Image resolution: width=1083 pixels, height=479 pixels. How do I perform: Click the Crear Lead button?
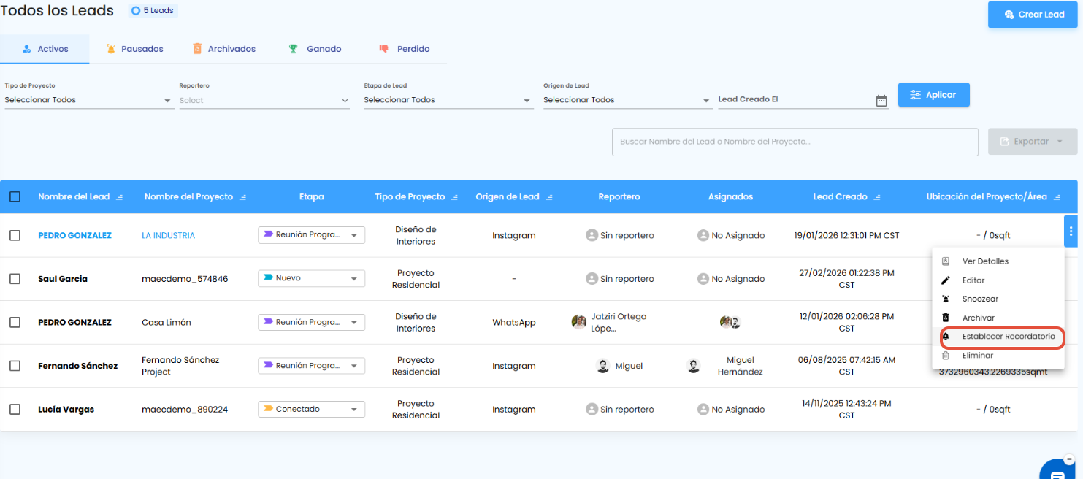tap(1033, 15)
